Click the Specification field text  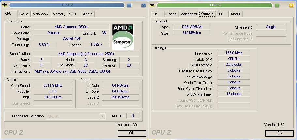(x=86, y=54)
